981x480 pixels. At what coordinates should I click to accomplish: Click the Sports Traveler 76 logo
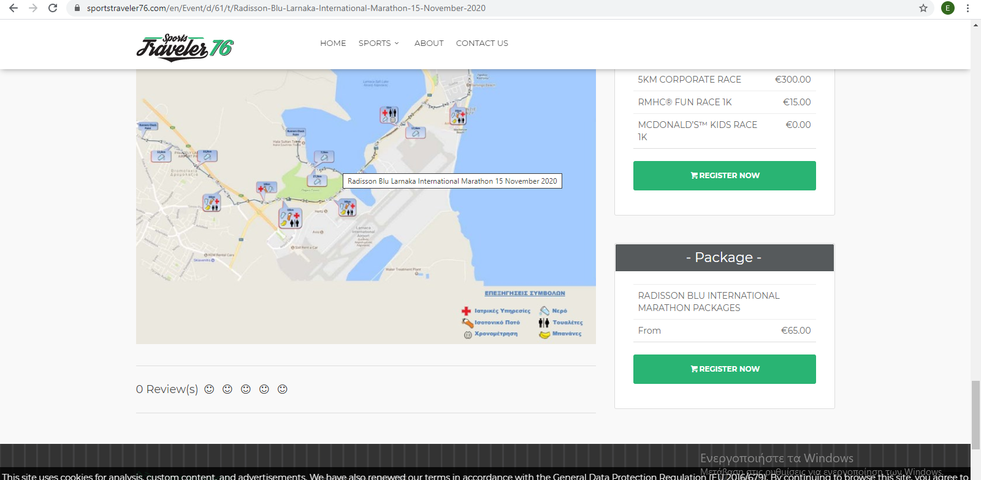pyautogui.click(x=185, y=48)
